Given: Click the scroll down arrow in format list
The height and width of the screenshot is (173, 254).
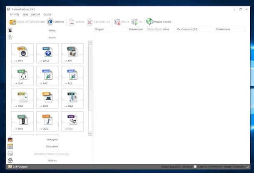Looking at the screenshot, I should tap(90, 134).
